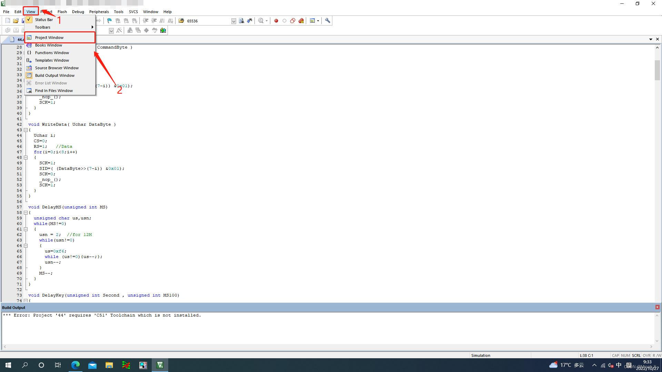This screenshot has width=662, height=372.
Task: Open the Peripherals menu
Action: pyautogui.click(x=99, y=12)
